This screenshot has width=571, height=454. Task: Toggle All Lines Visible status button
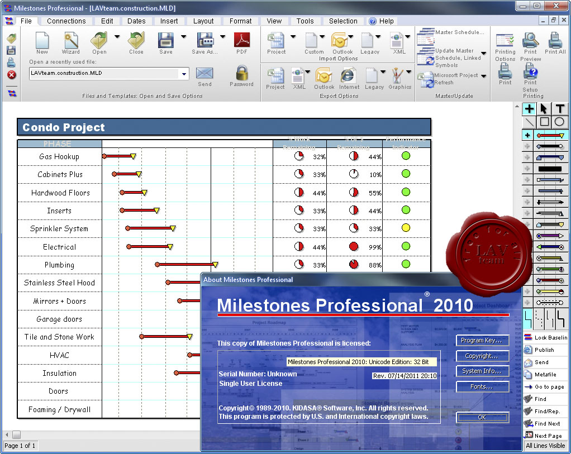545,446
